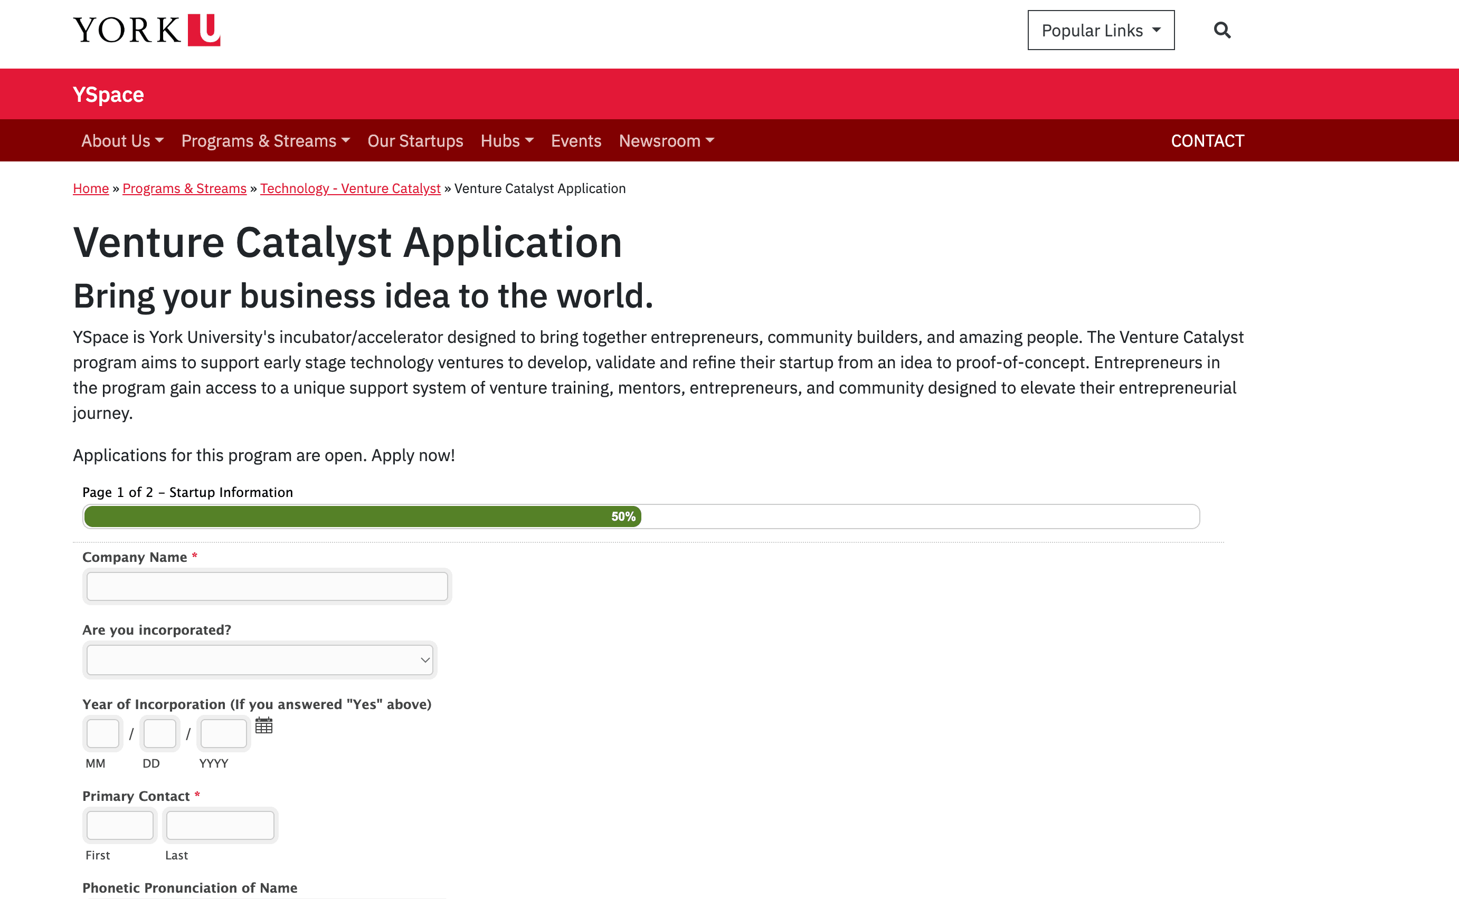The height and width of the screenshot is (899, 1459).
Task: Focus the DD day field
Action: (x=160, y=734)
